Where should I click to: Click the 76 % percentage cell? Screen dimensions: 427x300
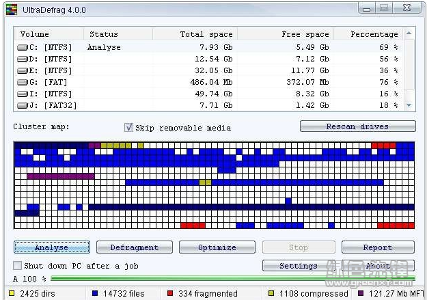click(389, 82)
